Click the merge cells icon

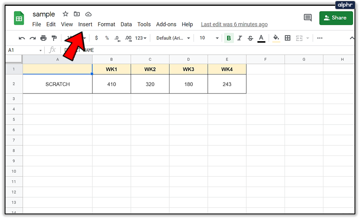pyautogui.click(x=299, y=38)
